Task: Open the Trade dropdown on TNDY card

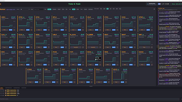Action: click(x=65, y=82)
